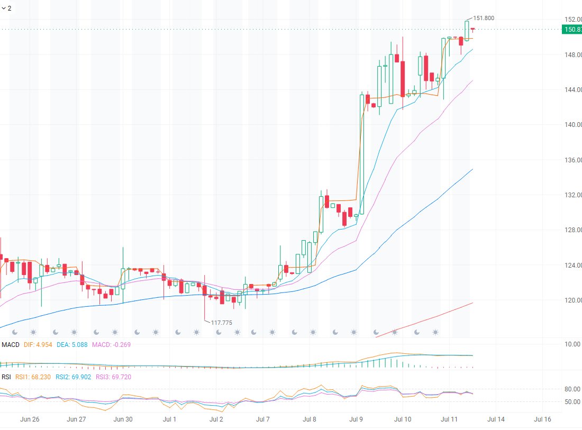Click the Jul 2 date label

(216, 419)
